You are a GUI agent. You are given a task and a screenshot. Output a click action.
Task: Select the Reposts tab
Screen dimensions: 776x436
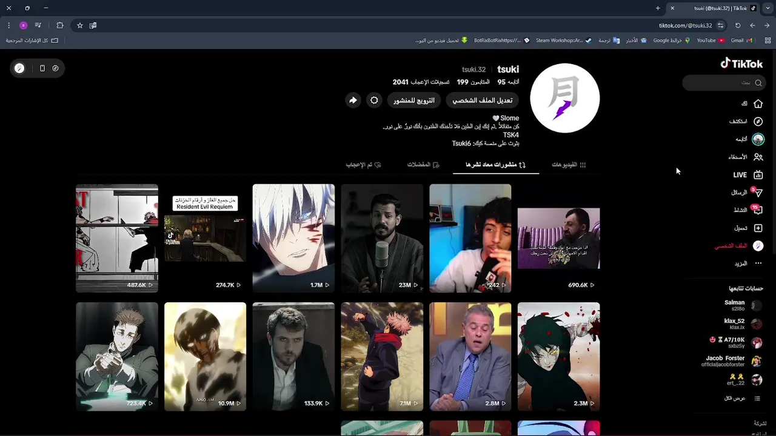(x=495, y=165)
